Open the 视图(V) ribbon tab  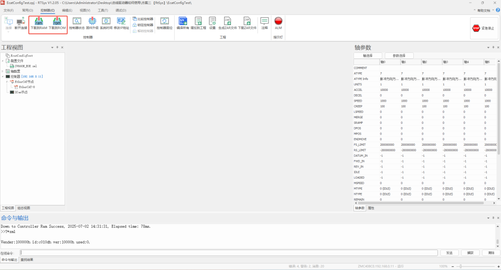point(85,10)
